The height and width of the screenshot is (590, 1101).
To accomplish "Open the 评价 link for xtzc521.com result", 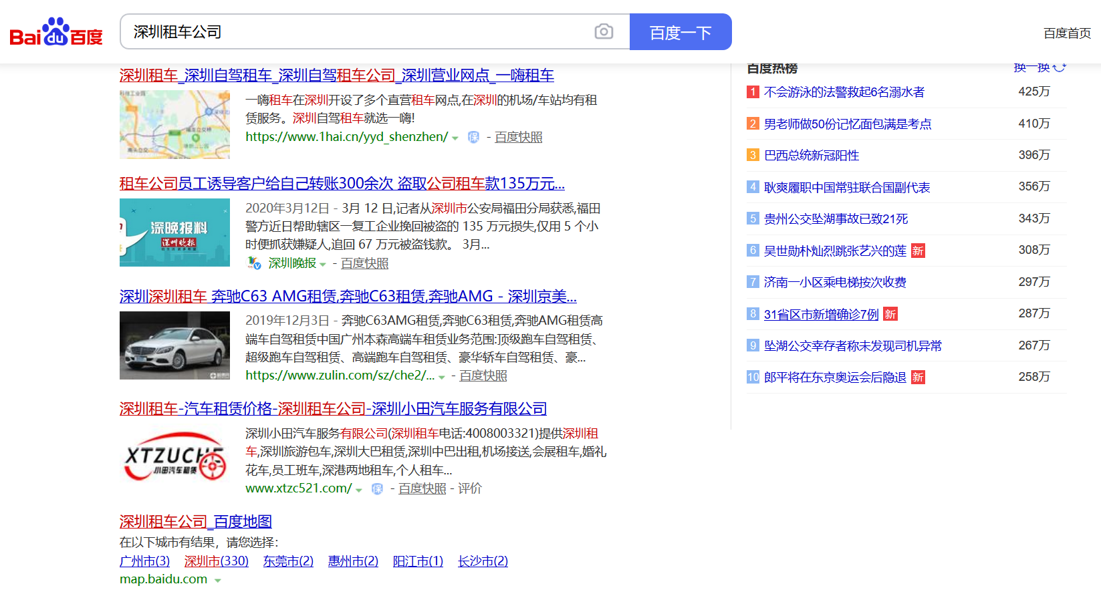I will coord(469,488).
